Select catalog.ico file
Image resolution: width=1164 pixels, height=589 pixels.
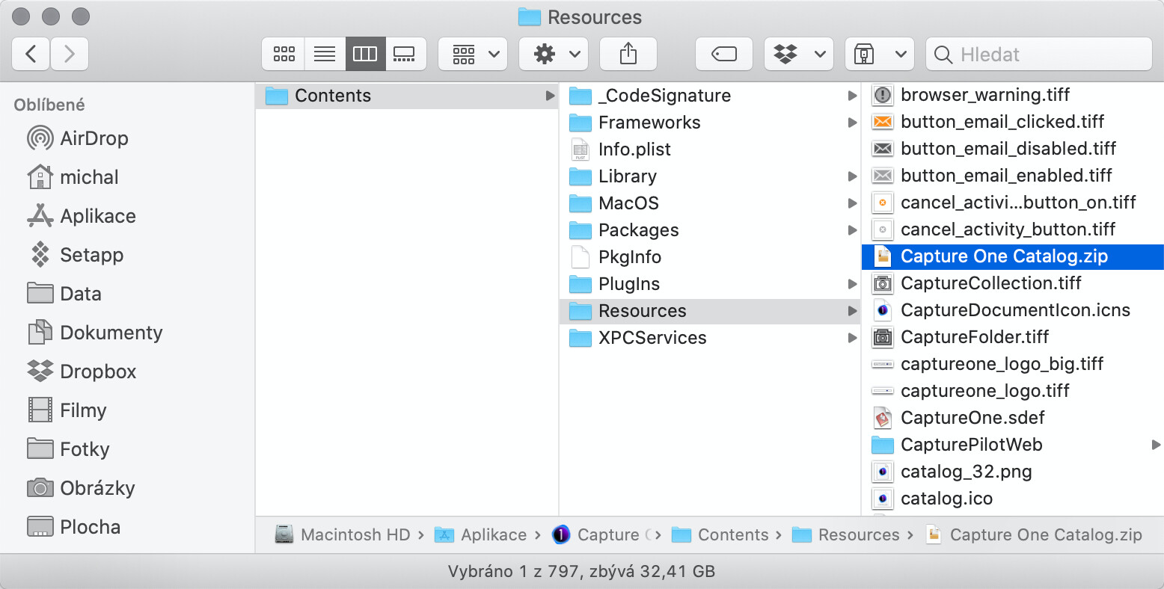tap(1013, 499)
